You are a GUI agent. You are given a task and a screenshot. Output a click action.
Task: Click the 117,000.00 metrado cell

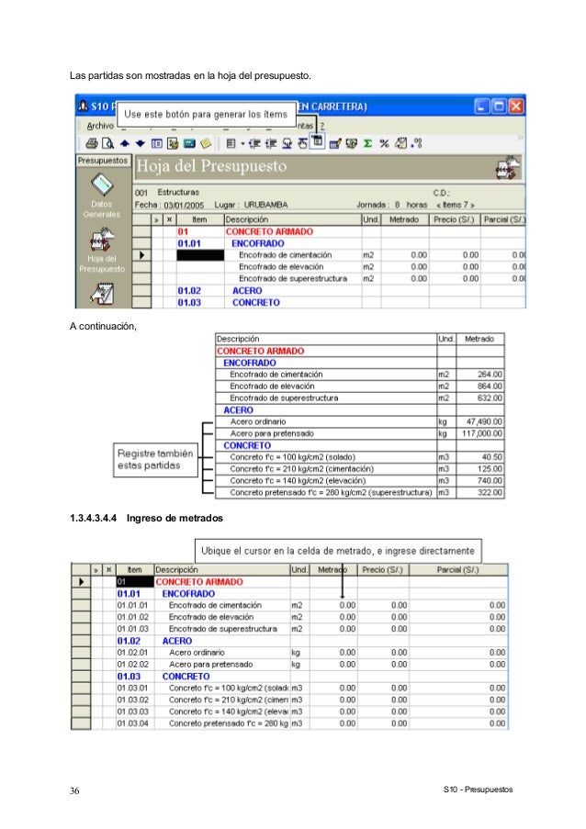click(x=479, y=433)
